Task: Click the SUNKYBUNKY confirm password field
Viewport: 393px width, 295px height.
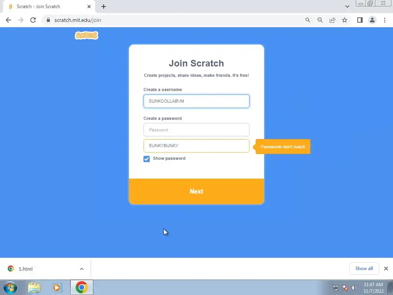Action: coord(196,146)
